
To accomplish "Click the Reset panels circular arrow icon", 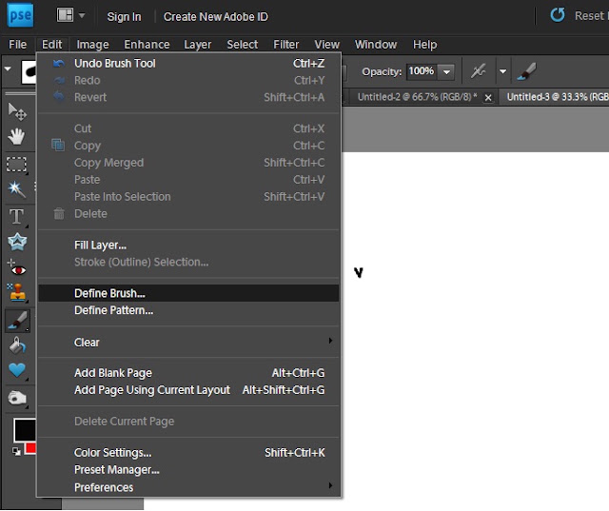I will [558, 15].
